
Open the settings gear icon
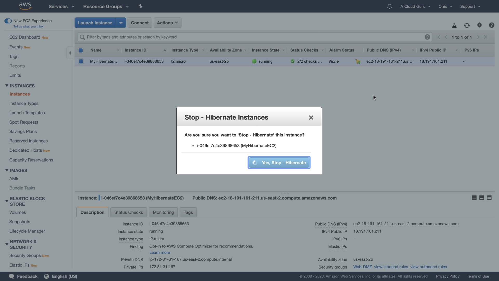coord(480,25)
